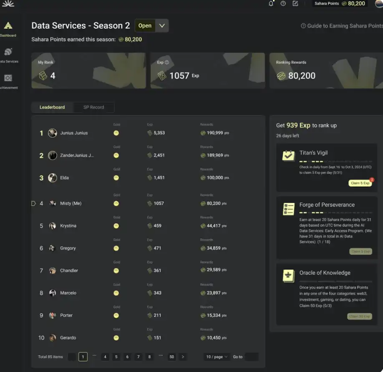Screen dimensions: 383x372
Task: Click the edit note icon in header
Action: tap(295, 4)
